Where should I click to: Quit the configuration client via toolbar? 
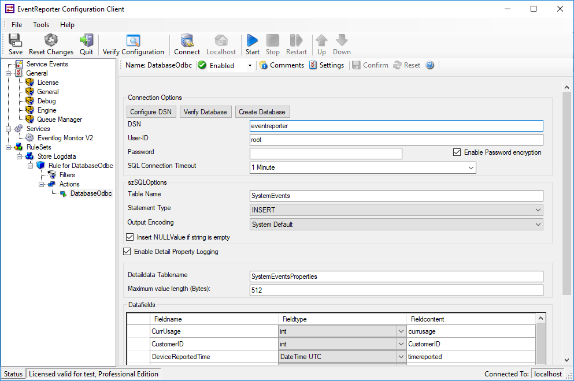tap(86, 40)
